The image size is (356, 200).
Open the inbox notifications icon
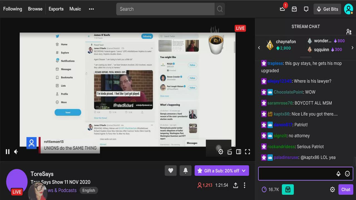coord(294,9)
